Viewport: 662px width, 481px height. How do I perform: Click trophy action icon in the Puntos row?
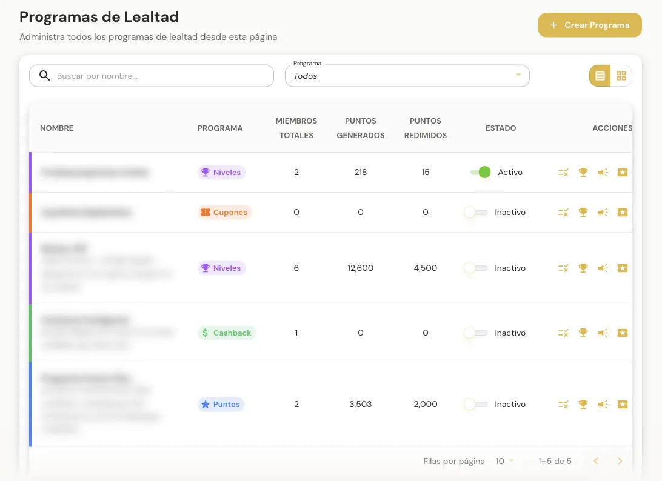point(583,404)
